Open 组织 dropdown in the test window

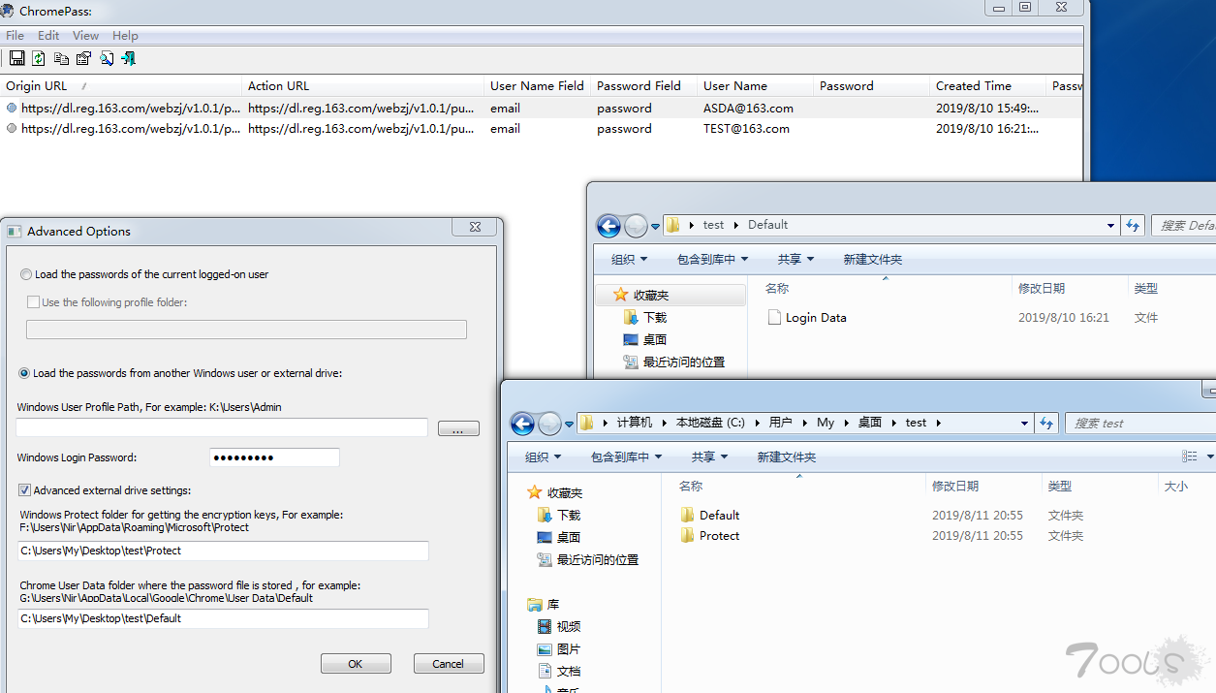click(x=543, y=457)
